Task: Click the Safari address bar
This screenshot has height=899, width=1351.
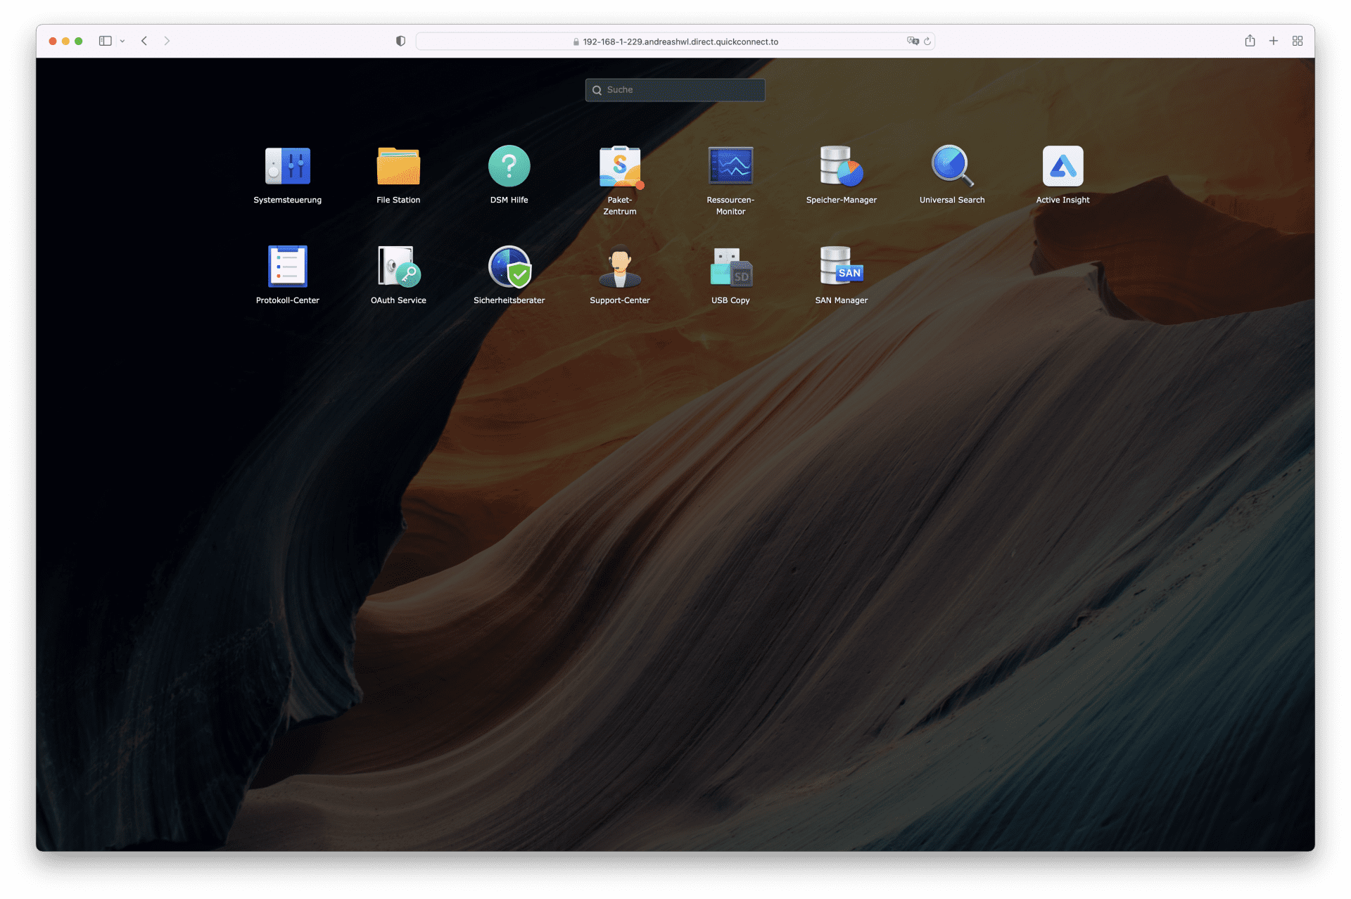Action: coord(675,42)
